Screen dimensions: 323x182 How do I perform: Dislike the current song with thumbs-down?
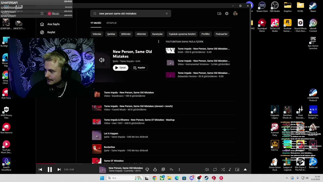click(x=147, y=170)
